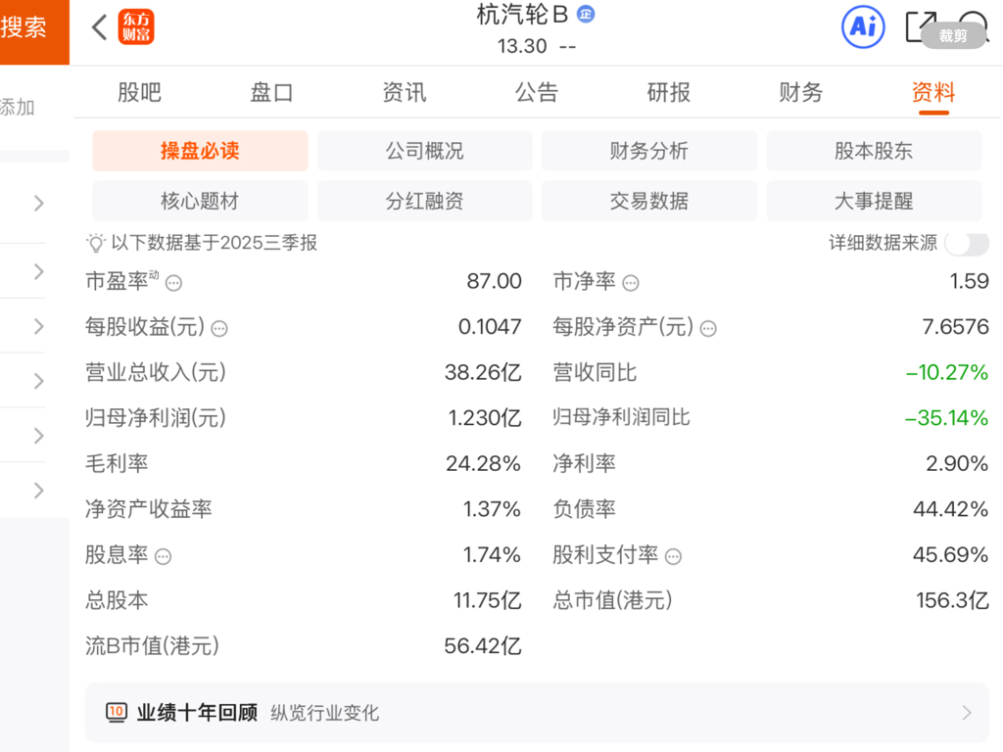Open the last sidebar row chevron

click(39, 490)
